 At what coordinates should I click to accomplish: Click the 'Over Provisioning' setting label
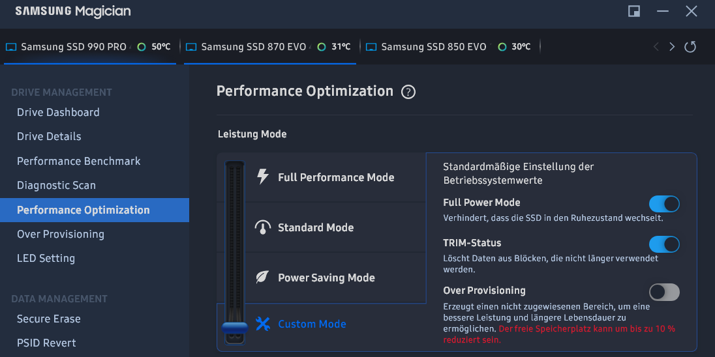tap(484, 290)
